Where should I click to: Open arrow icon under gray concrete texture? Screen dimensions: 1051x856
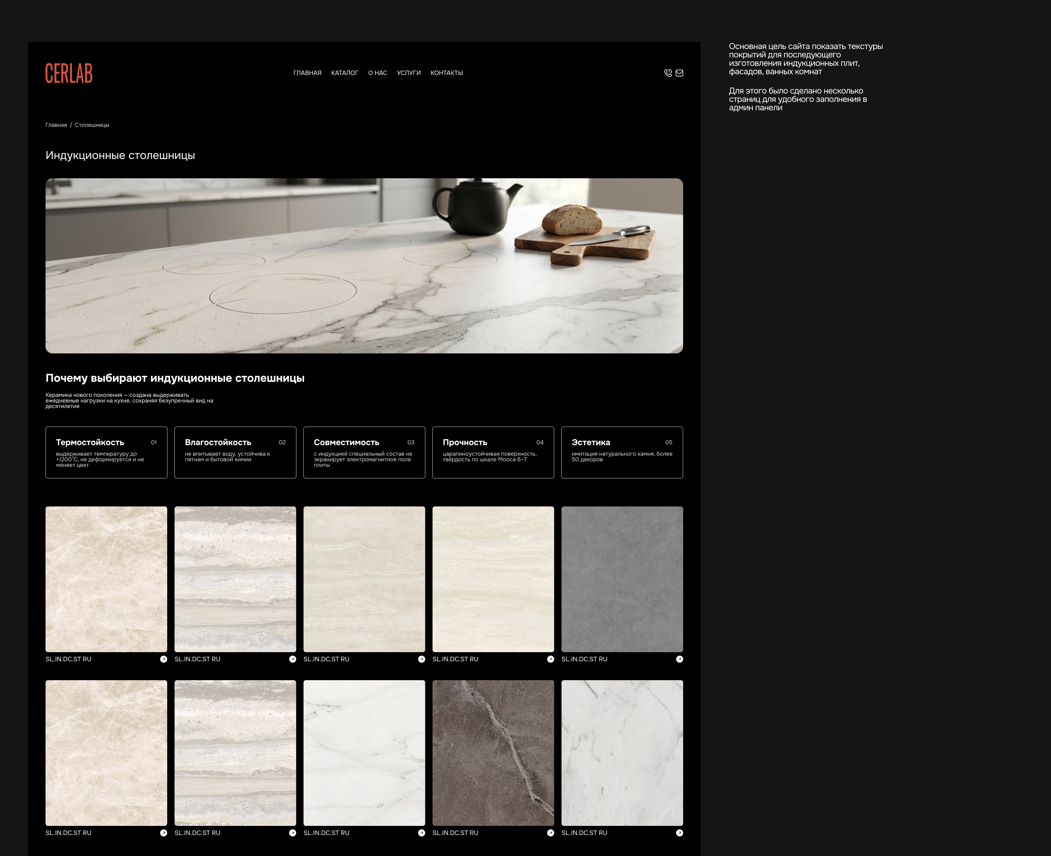click(680, 659)
